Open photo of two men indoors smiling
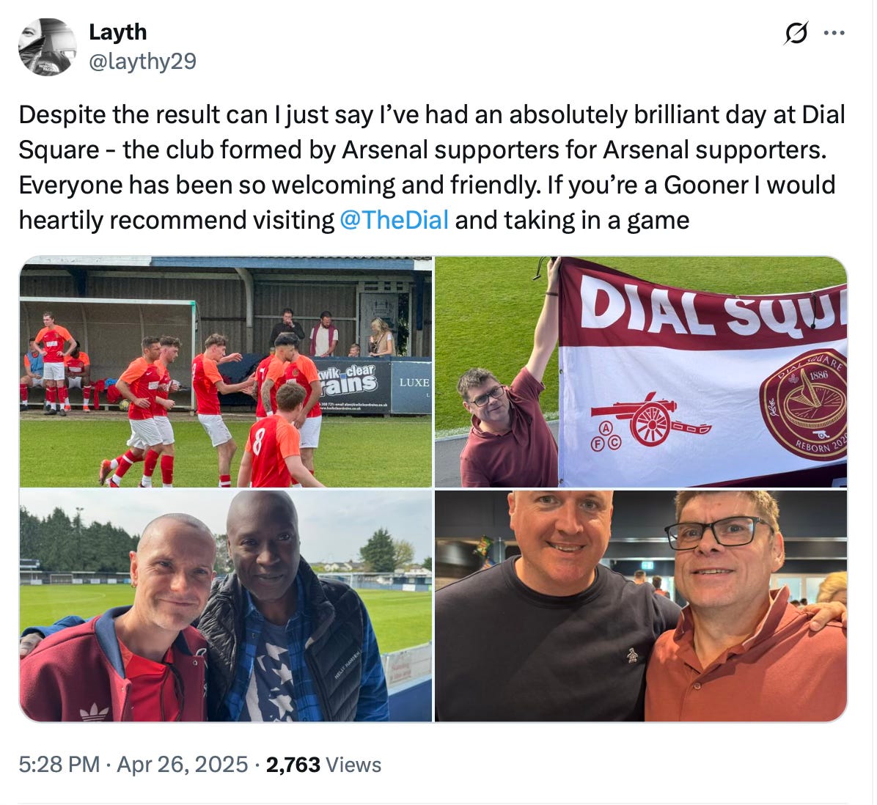This screenshot has height=805, width=877. 641,606
